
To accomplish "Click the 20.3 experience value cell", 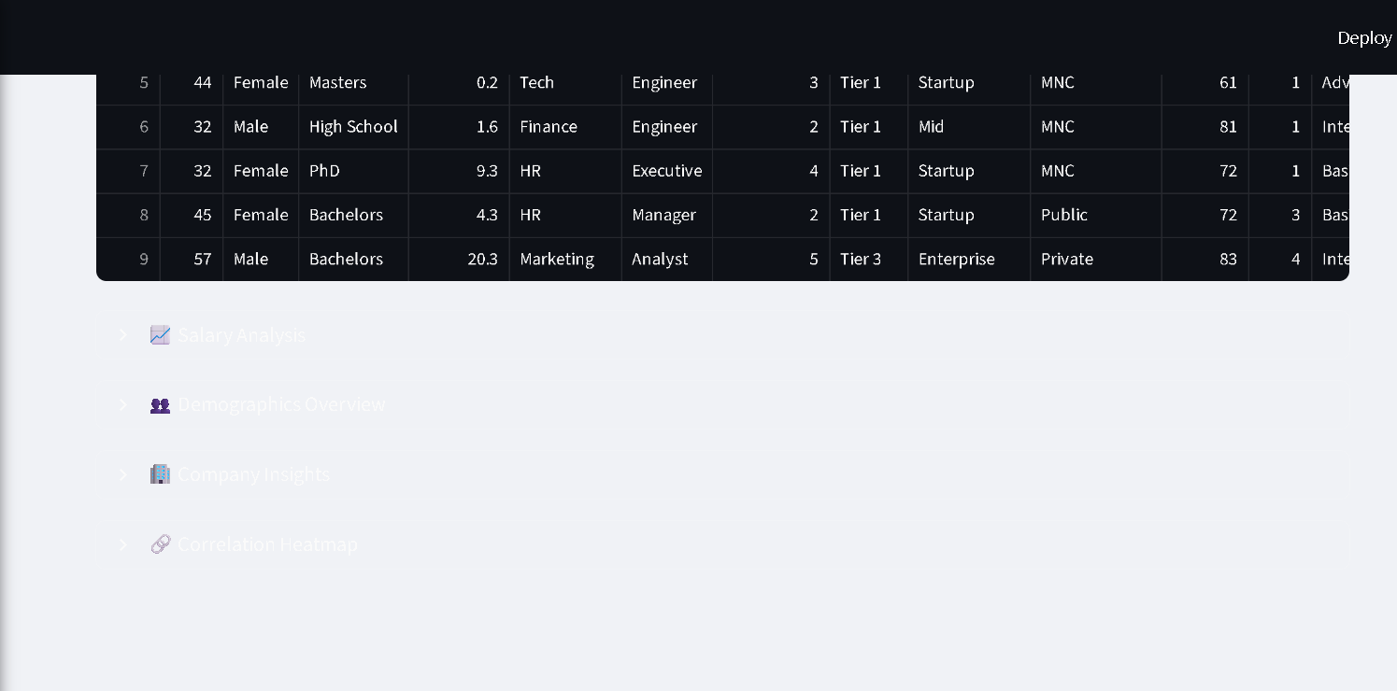I will tap(482, 259).
